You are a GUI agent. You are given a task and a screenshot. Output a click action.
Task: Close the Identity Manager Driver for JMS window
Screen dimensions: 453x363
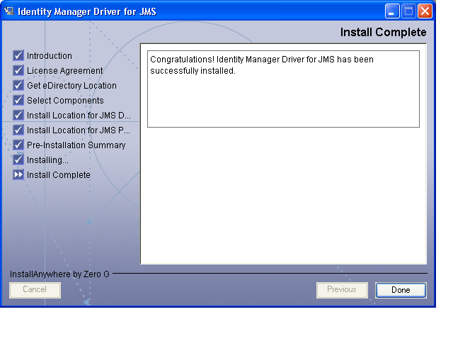(425, 11)
